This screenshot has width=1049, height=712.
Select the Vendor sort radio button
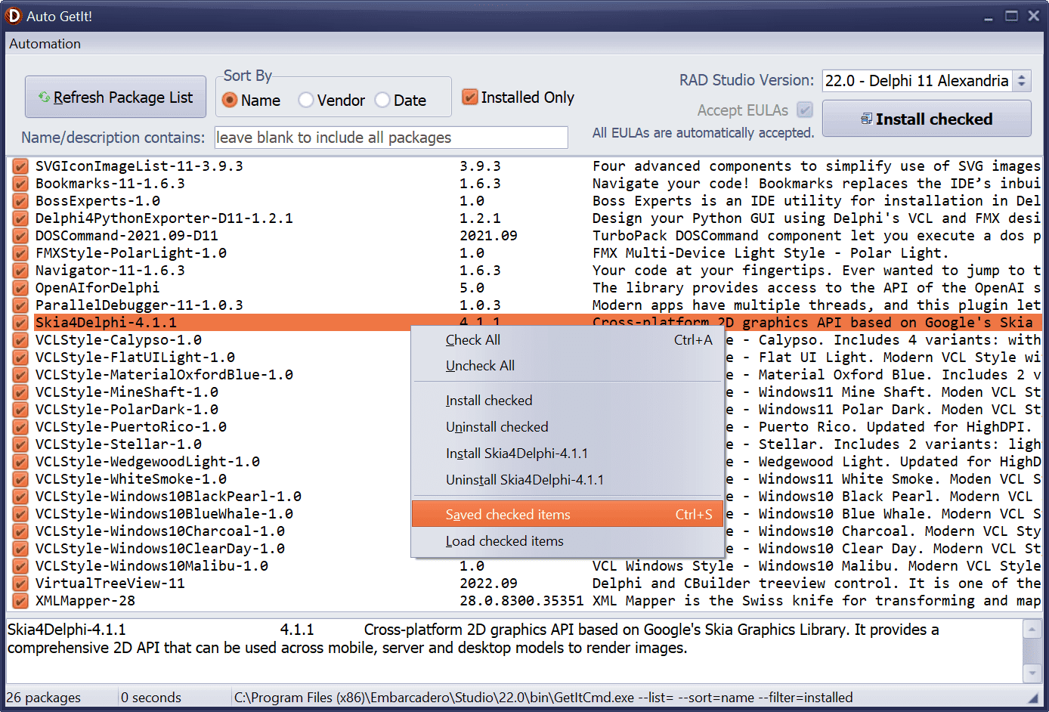[x=306, y=100]
